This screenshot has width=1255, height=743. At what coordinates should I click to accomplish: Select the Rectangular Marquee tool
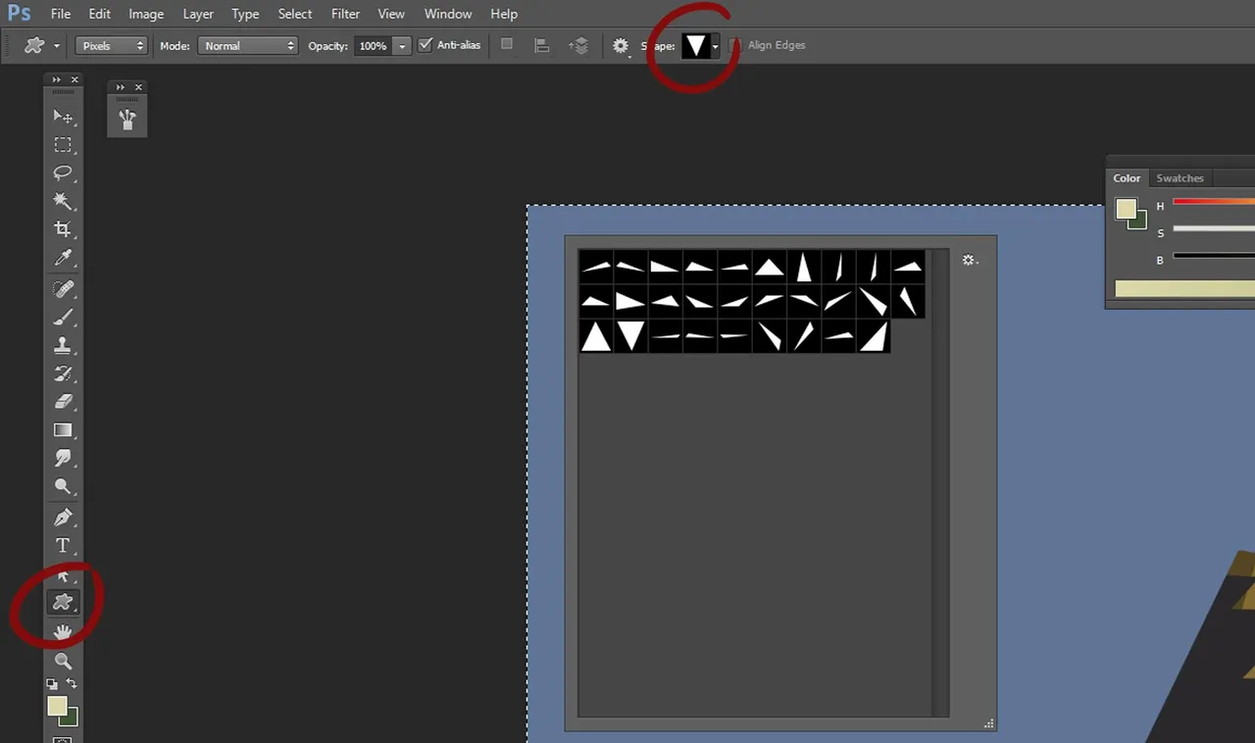coord(63,145)
